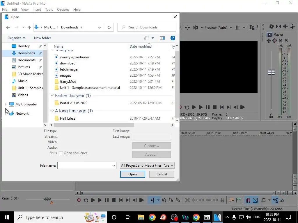Toggle Auto Ripple icon
Viewport: 298px width, 223px height.
point(263,200)
